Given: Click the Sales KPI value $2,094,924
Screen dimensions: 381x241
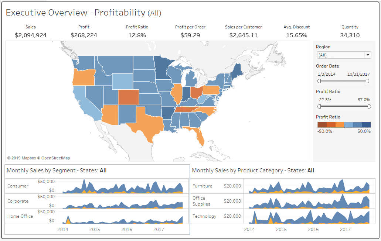Looking at the screenshot, I should pyautogui.click(x=31, y=35).
